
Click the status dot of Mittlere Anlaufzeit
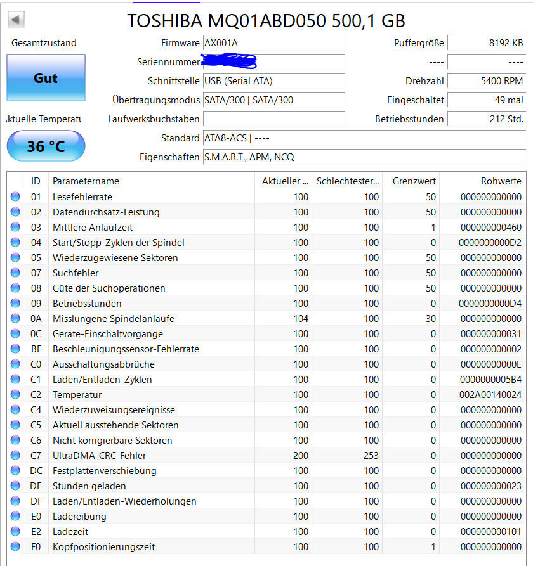tap(15, 227)
